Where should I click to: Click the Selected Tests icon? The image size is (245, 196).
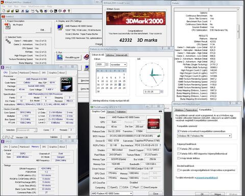8,41
